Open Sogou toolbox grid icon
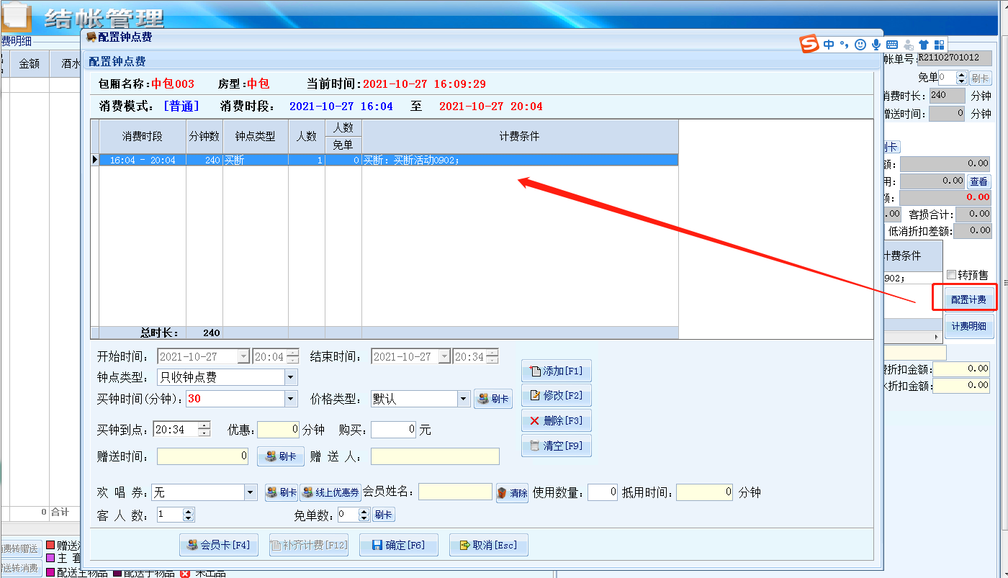 [x=940, y=45]
